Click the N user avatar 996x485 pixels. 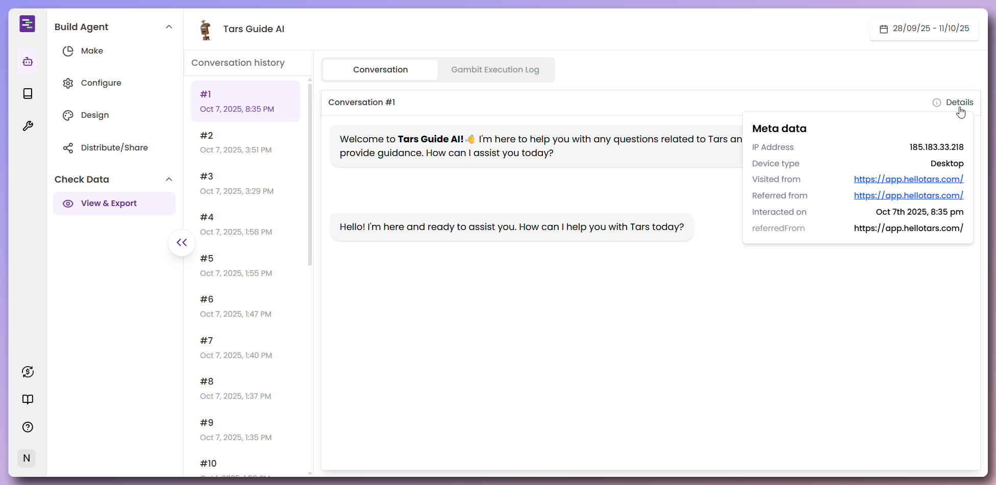pos(27,458)
